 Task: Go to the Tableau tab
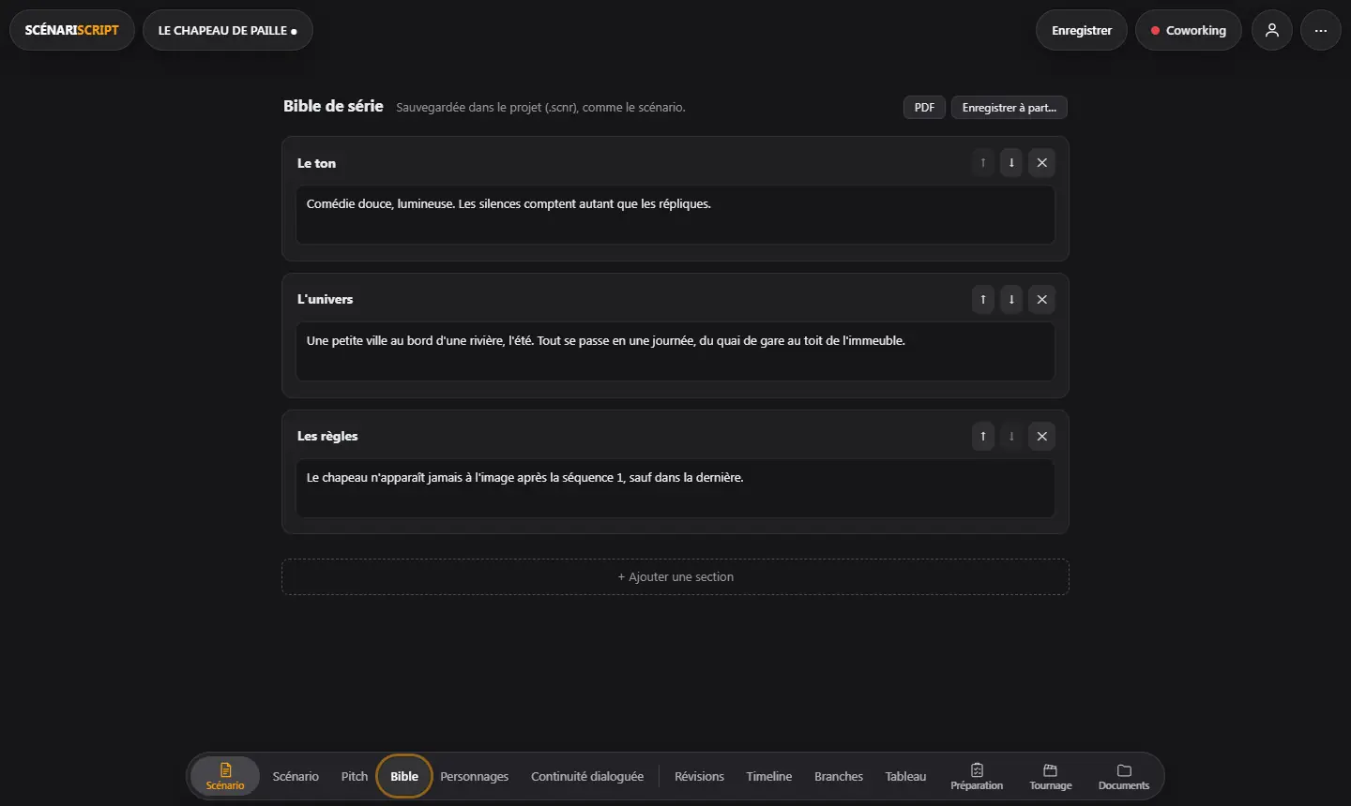(905, 777)
